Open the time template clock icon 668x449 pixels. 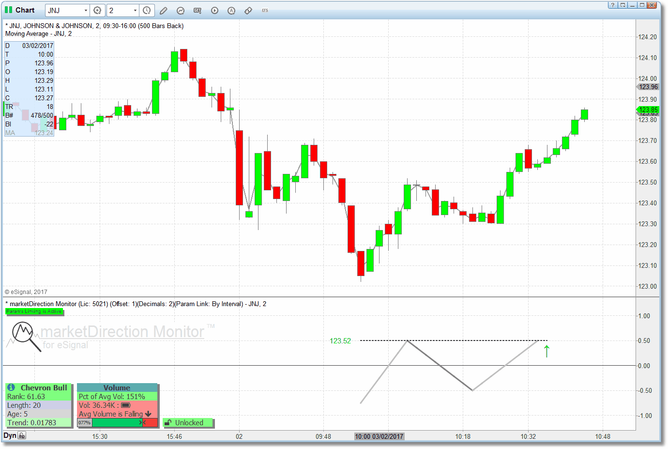coord(147,10)
